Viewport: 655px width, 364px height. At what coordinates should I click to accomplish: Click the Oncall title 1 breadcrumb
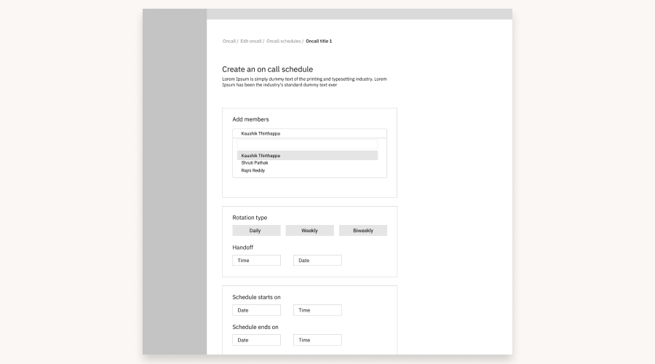(x=319, y=41)
